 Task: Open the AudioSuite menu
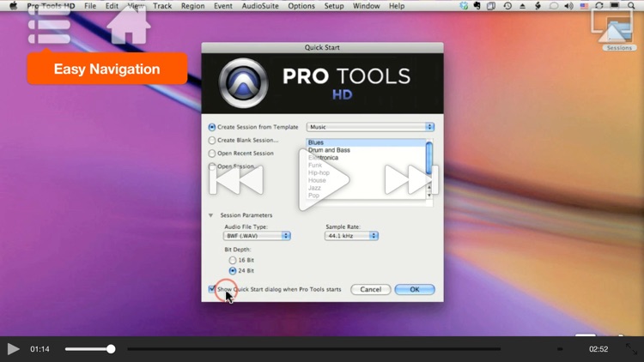pyautogui.click(x=260, y=6)
